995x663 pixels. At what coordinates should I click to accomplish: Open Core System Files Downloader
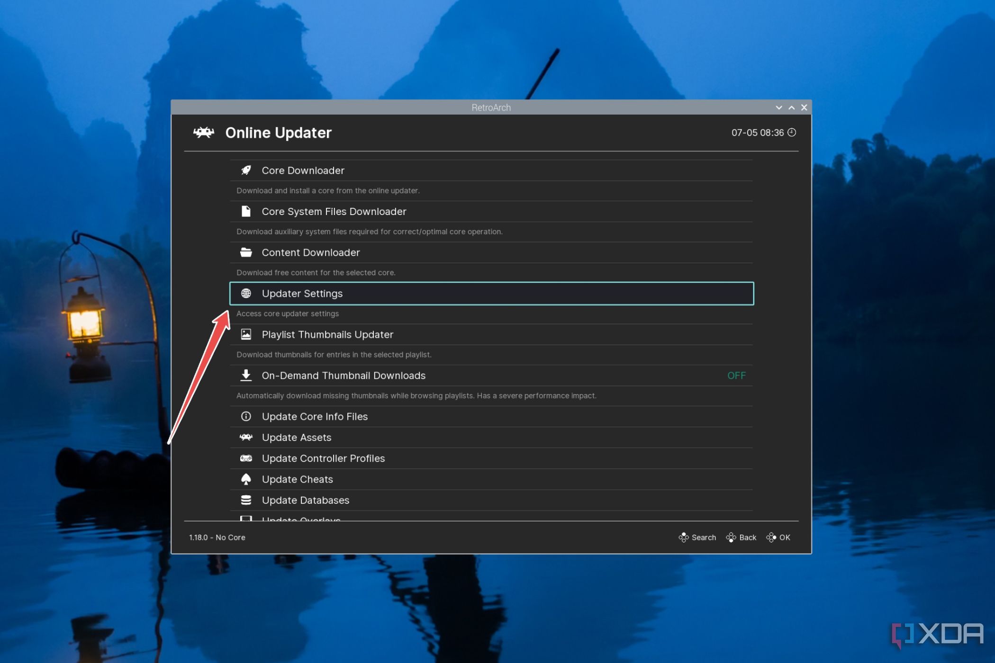tap(491, 211)
